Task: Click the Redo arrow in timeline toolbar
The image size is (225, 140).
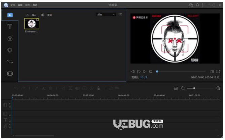Action: (x=23, y=88)
